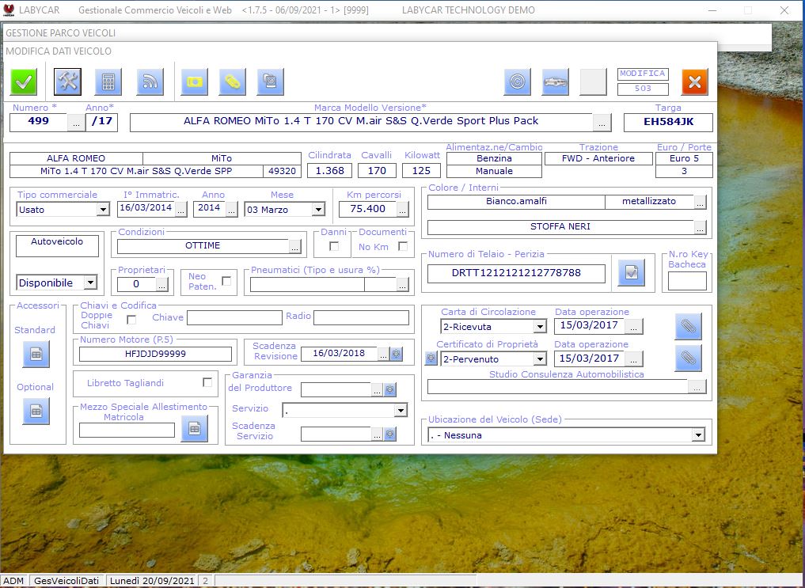Screen dimensions: 805x588
Task: Open the tools wrench-and-hammer icon
Action: click(68, 82)
